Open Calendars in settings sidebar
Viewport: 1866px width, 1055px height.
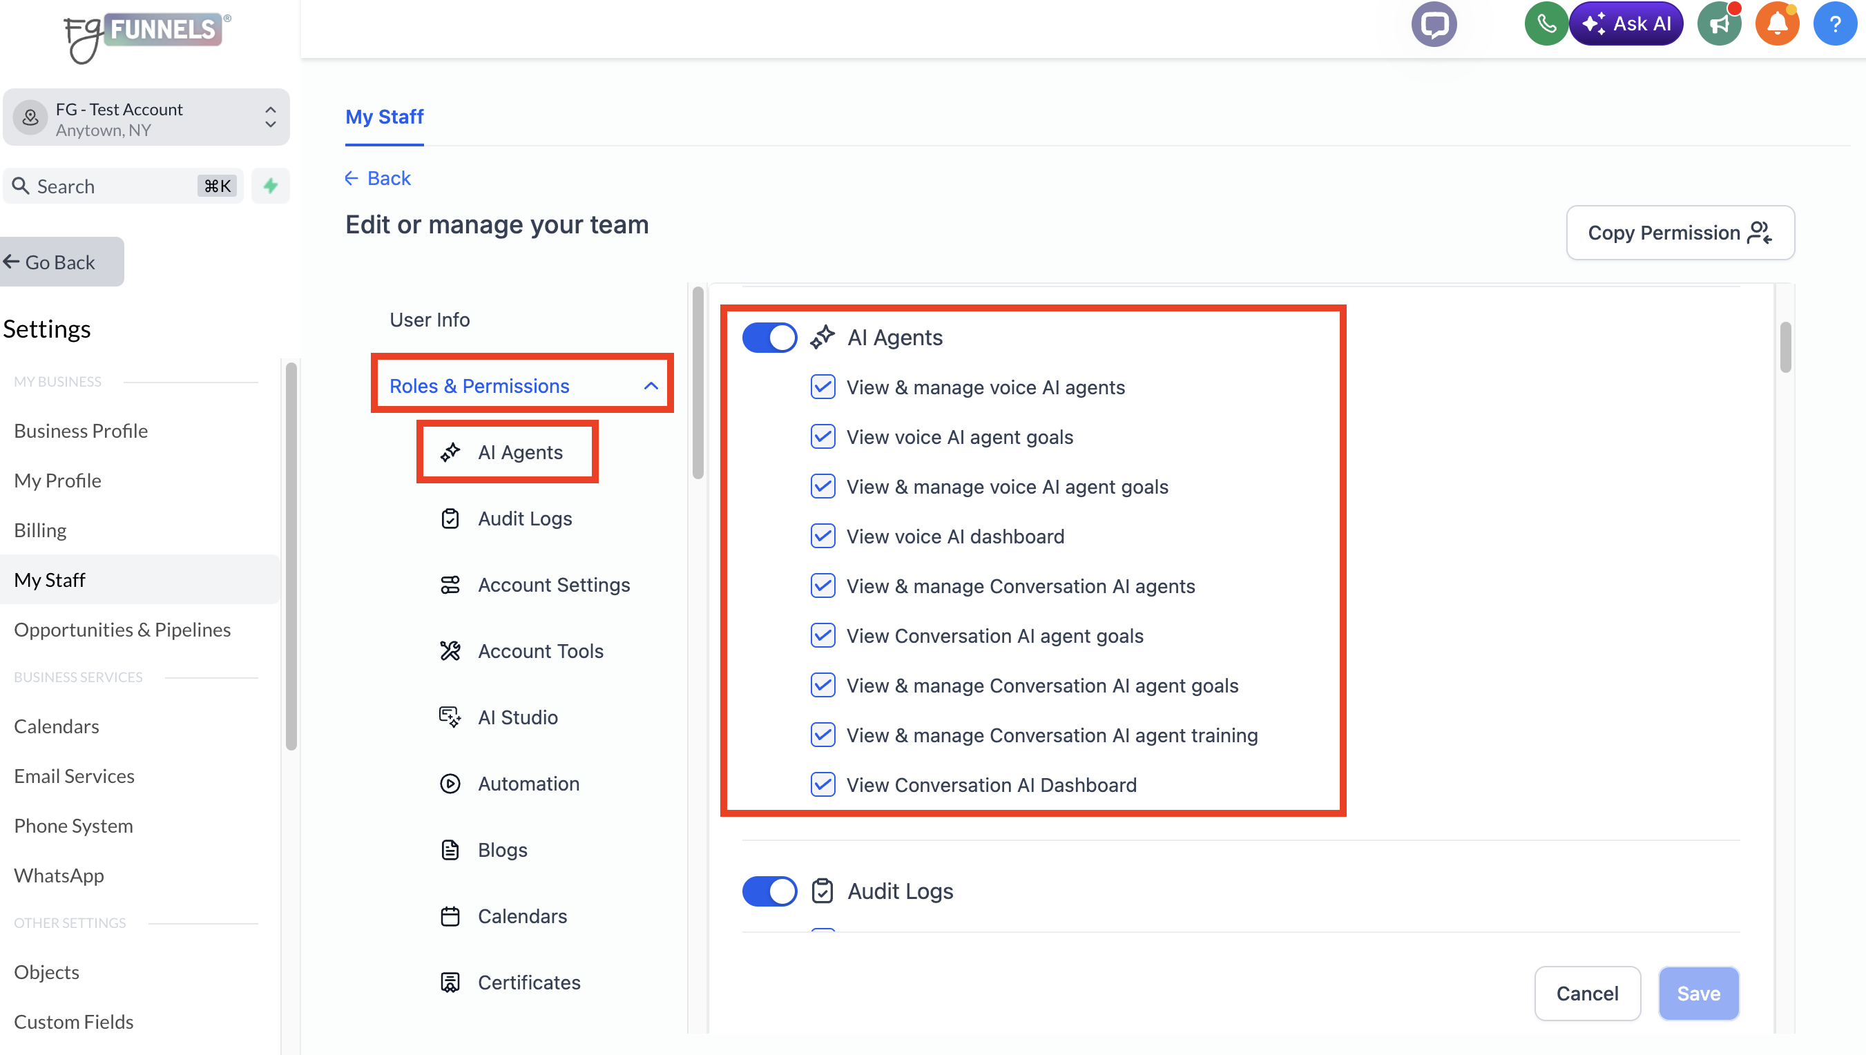coord(57,726)
